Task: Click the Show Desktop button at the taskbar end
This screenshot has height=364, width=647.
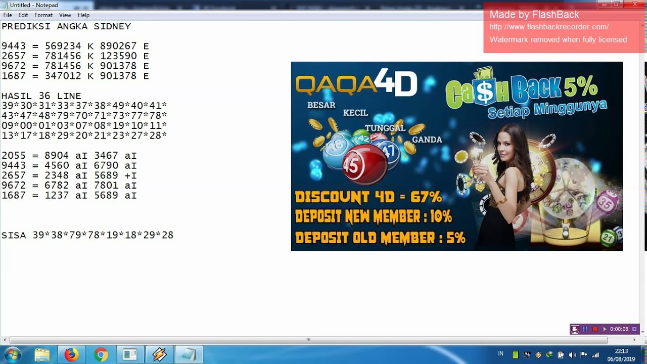Action: tap(643, 355)
